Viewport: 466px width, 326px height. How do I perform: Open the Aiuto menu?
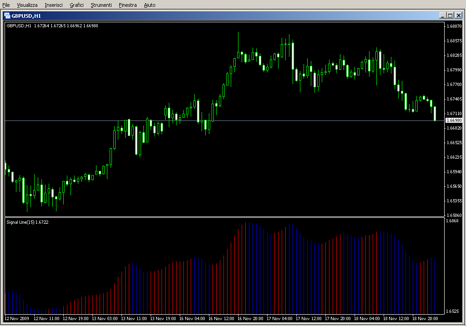(149, 5)
